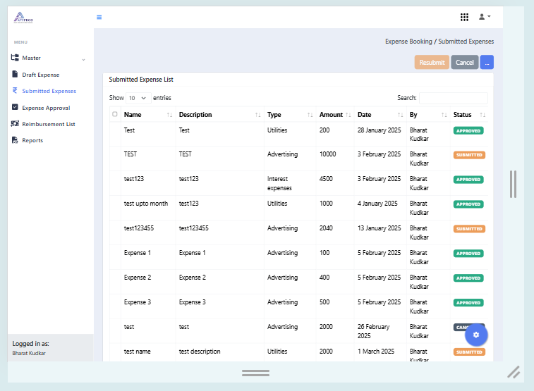The width and height of the screenshot is (534, 391).
Task: Click the Expense Approval checkmark icon
Action: (15, 108)
